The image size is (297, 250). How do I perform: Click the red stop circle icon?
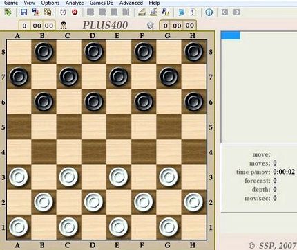(75, 12)
